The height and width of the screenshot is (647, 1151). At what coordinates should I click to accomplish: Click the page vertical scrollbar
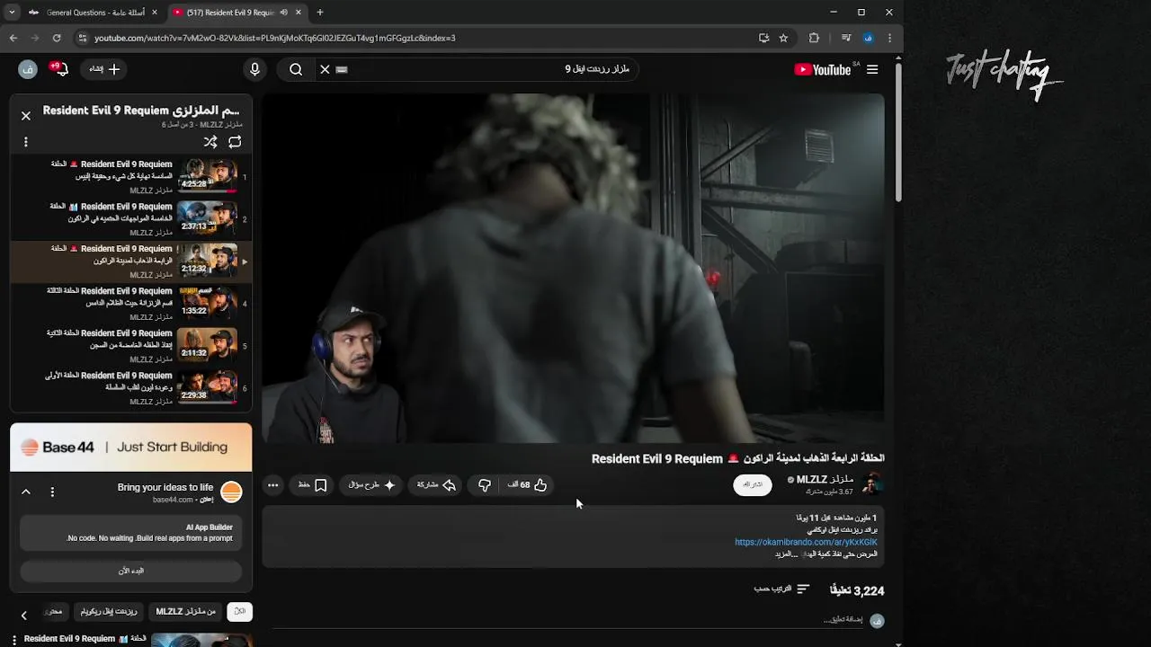(x=897, y=130)
